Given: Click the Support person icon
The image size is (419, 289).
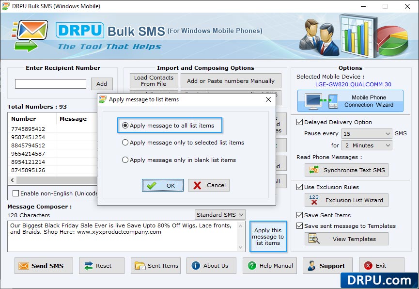Looking at the screenshot, I should pyautogui.click(x=311, y=265).
